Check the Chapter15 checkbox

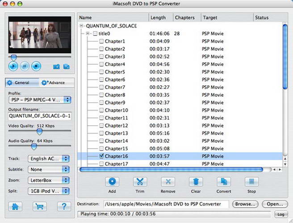[x=101, y=149]
